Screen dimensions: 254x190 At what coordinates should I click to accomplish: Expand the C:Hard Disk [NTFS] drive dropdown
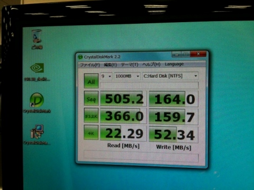170,76
